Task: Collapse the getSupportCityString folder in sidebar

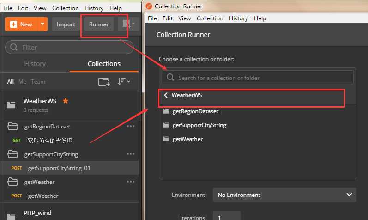Action: tap(12, 154)
